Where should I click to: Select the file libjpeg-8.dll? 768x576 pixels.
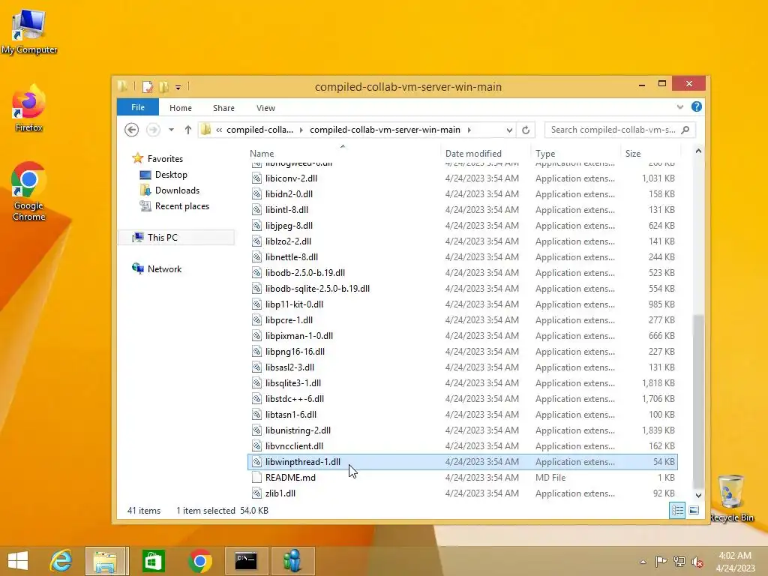tap(462, 225)
